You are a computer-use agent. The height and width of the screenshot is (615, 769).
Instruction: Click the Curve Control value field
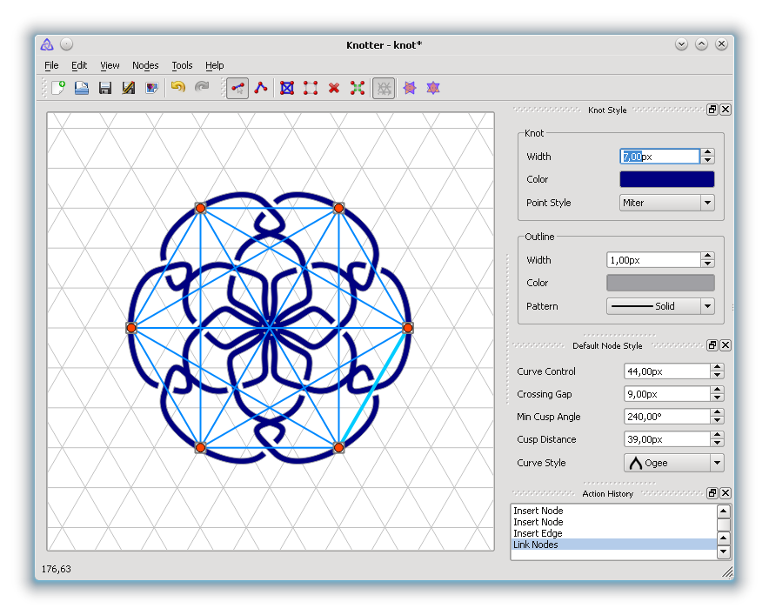667,371
